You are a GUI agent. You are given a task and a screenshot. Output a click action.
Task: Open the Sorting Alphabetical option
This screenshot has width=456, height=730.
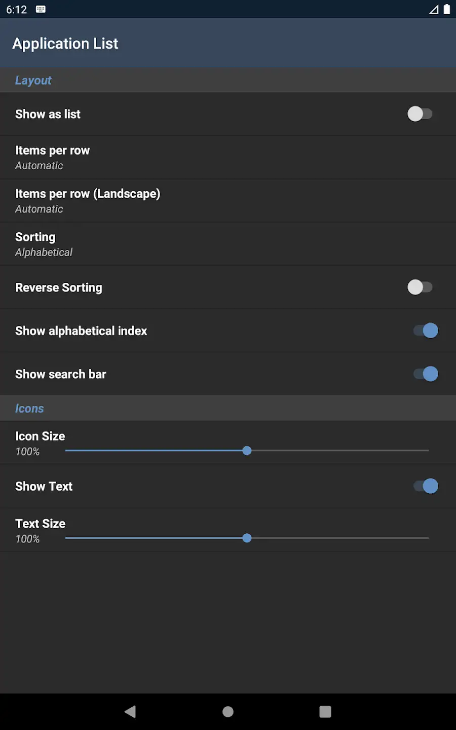click(228, 244)
